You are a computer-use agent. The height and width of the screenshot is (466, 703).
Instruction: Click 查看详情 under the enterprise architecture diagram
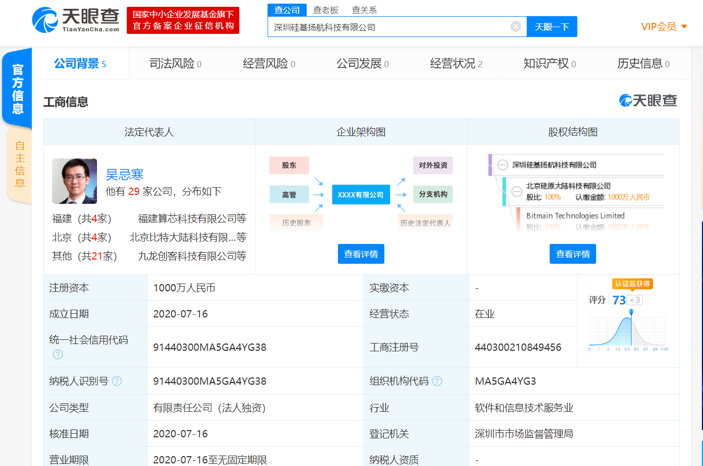(x=361, y=254)
